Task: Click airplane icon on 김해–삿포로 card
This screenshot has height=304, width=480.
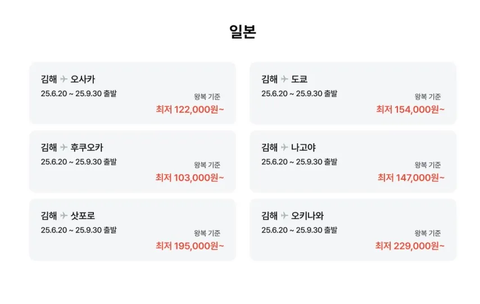Action: (64, 216)
